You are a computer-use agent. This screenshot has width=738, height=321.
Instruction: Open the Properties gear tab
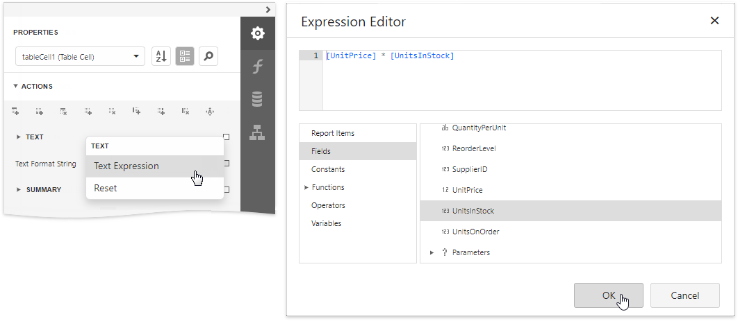257,33
